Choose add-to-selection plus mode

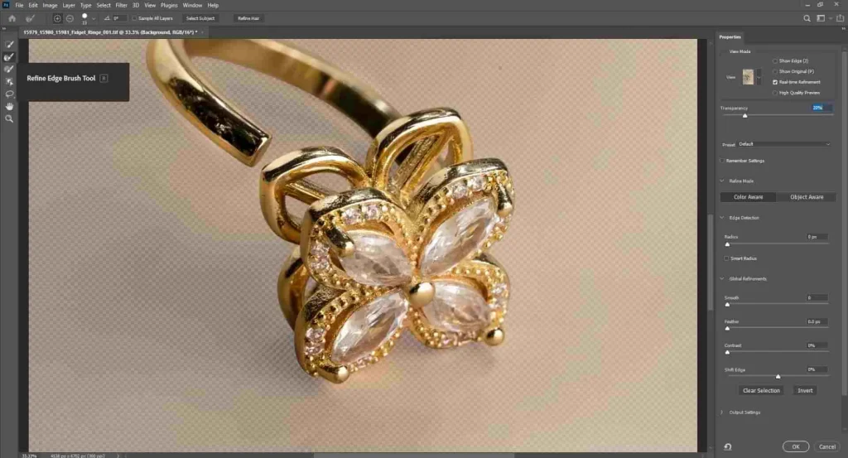57,18
